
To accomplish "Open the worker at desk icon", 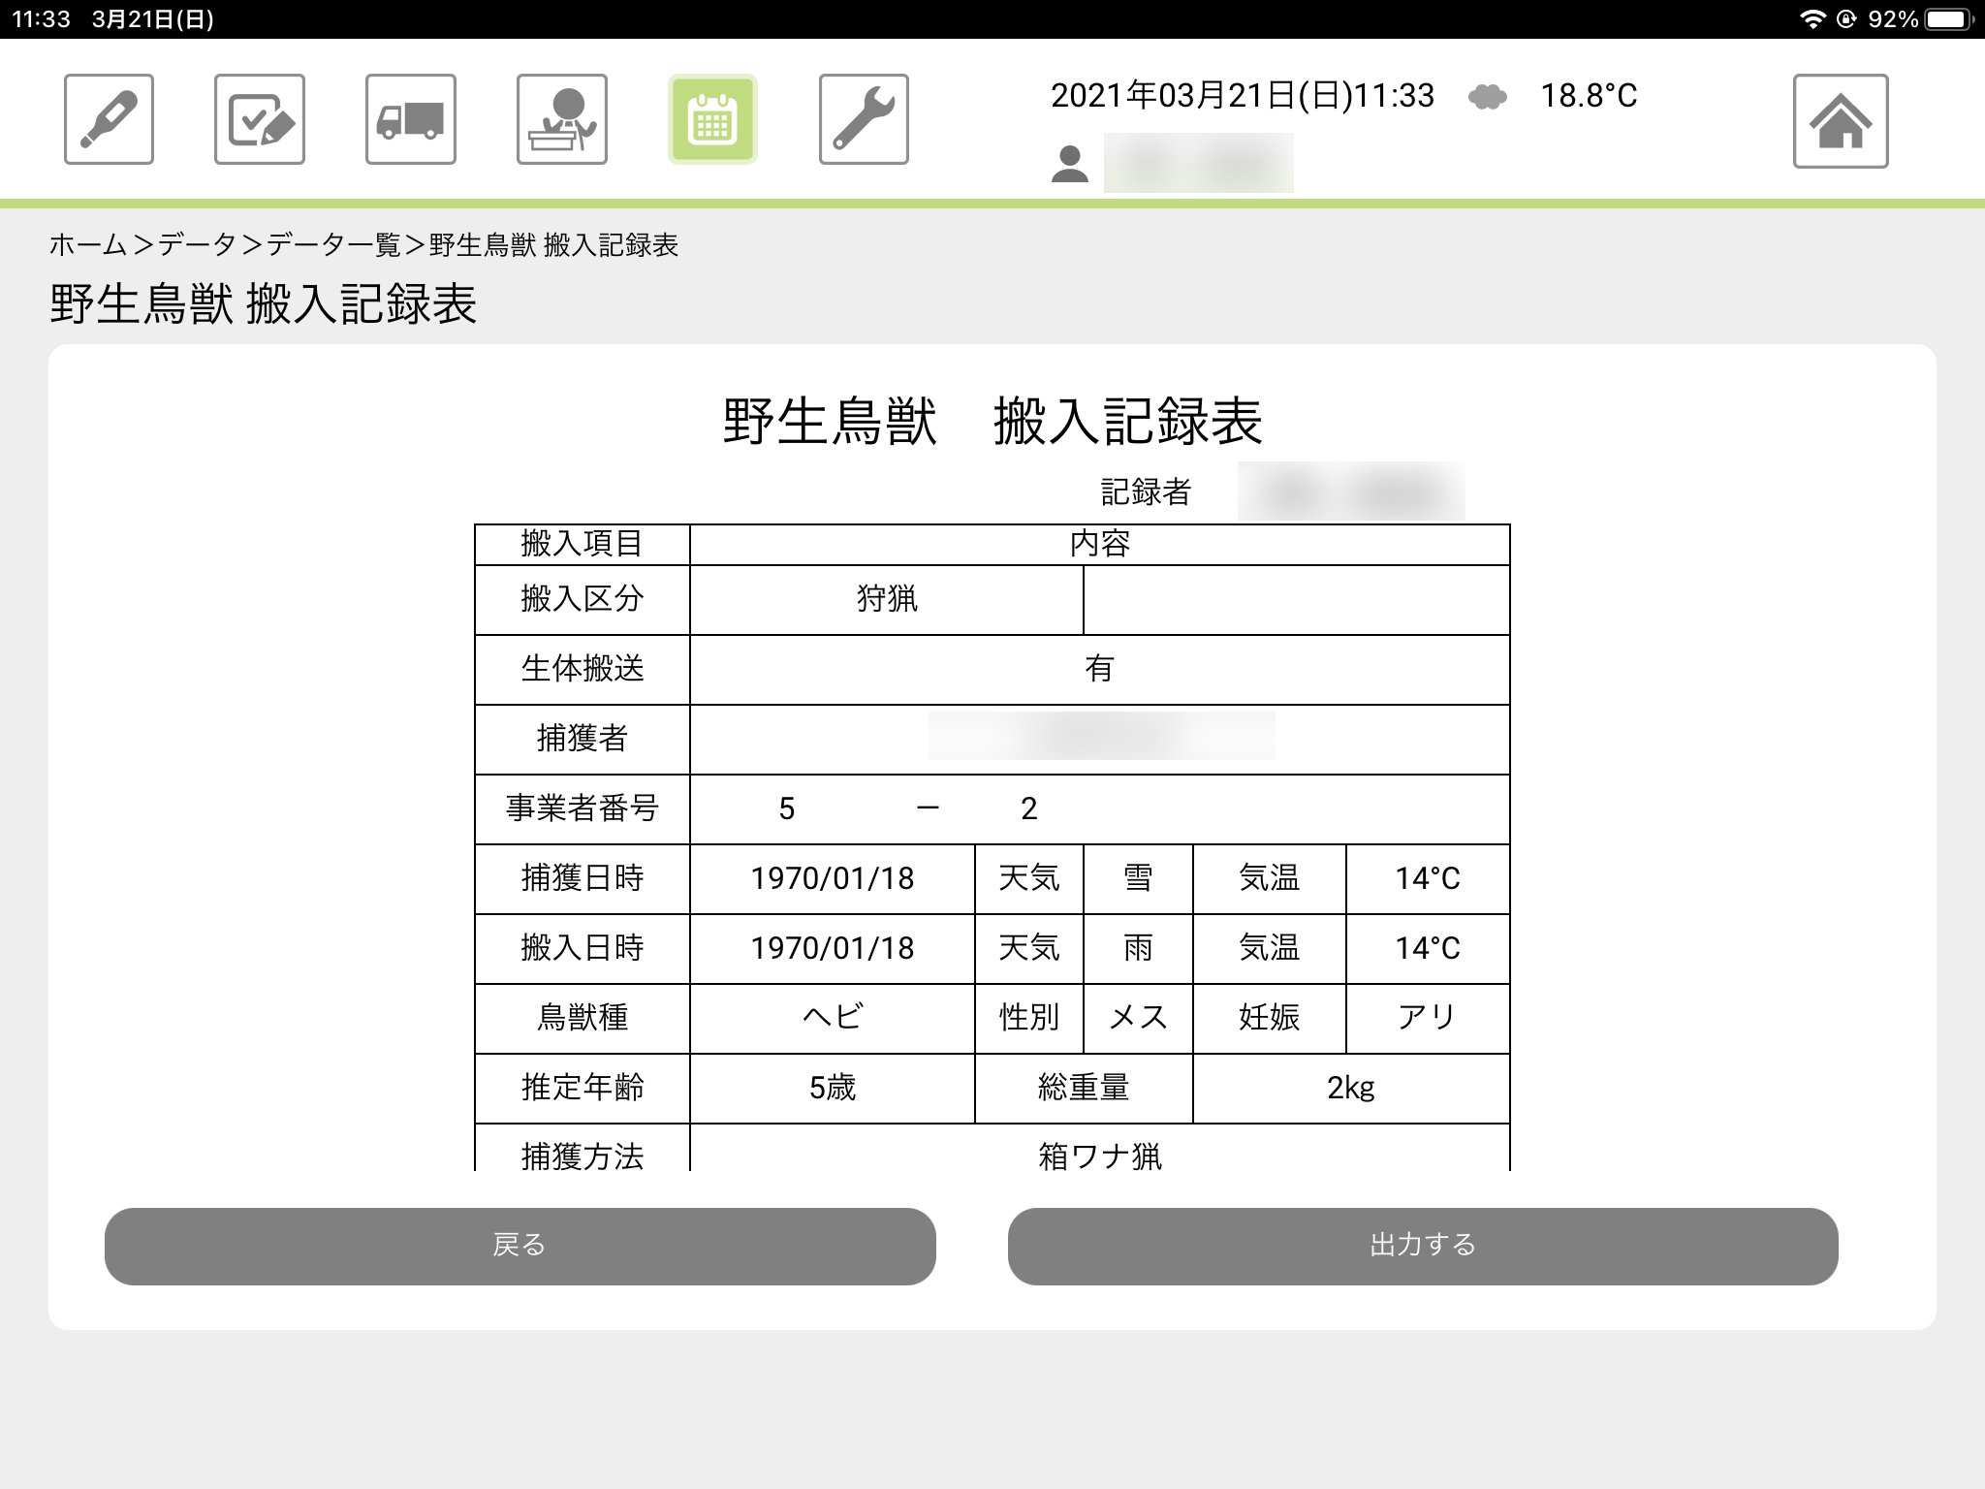I will pyautogui.click(x=562, y=119).
